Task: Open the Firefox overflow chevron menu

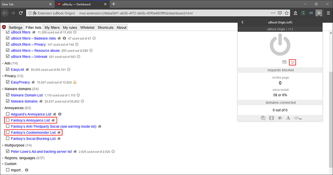Action: click(x=319, y=13)
